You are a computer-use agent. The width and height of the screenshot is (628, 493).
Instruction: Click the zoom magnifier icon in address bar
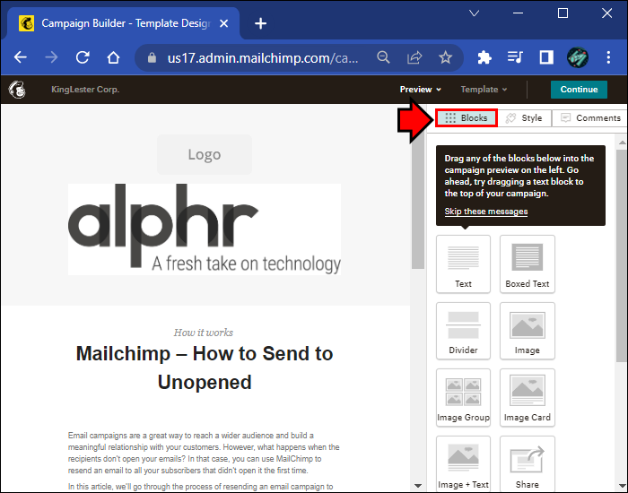[x=383, y=57]
